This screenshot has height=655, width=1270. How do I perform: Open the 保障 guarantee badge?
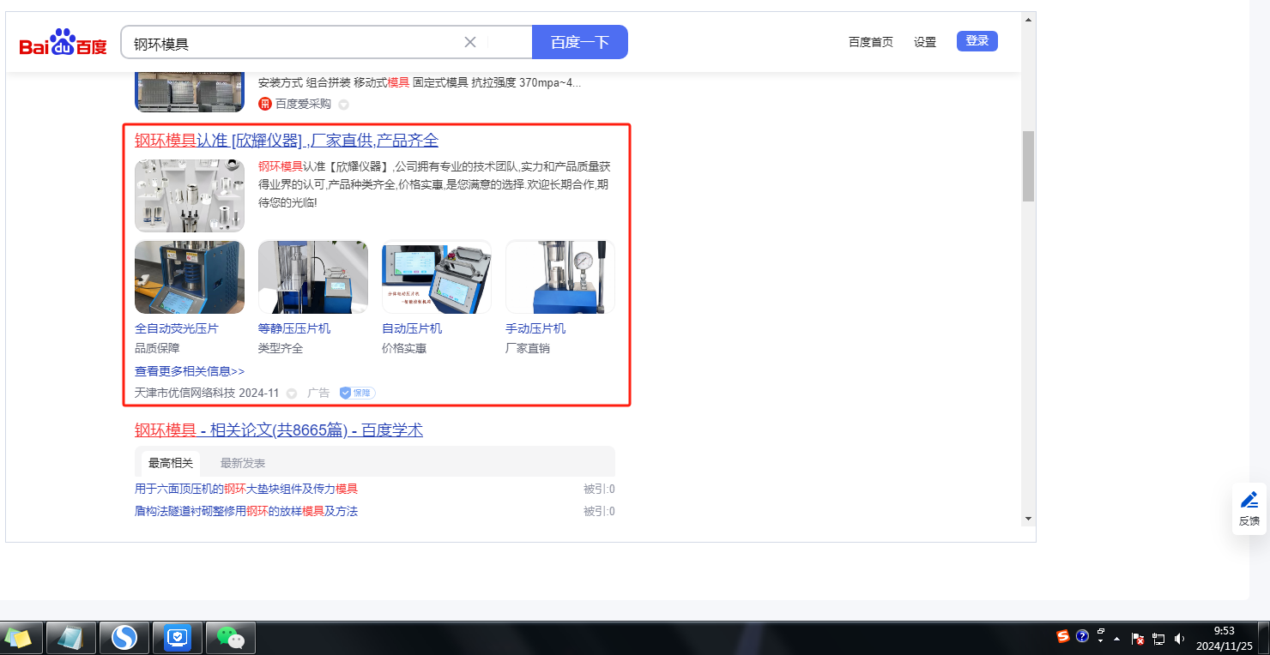pyautogui.click(x=357, y=393)
